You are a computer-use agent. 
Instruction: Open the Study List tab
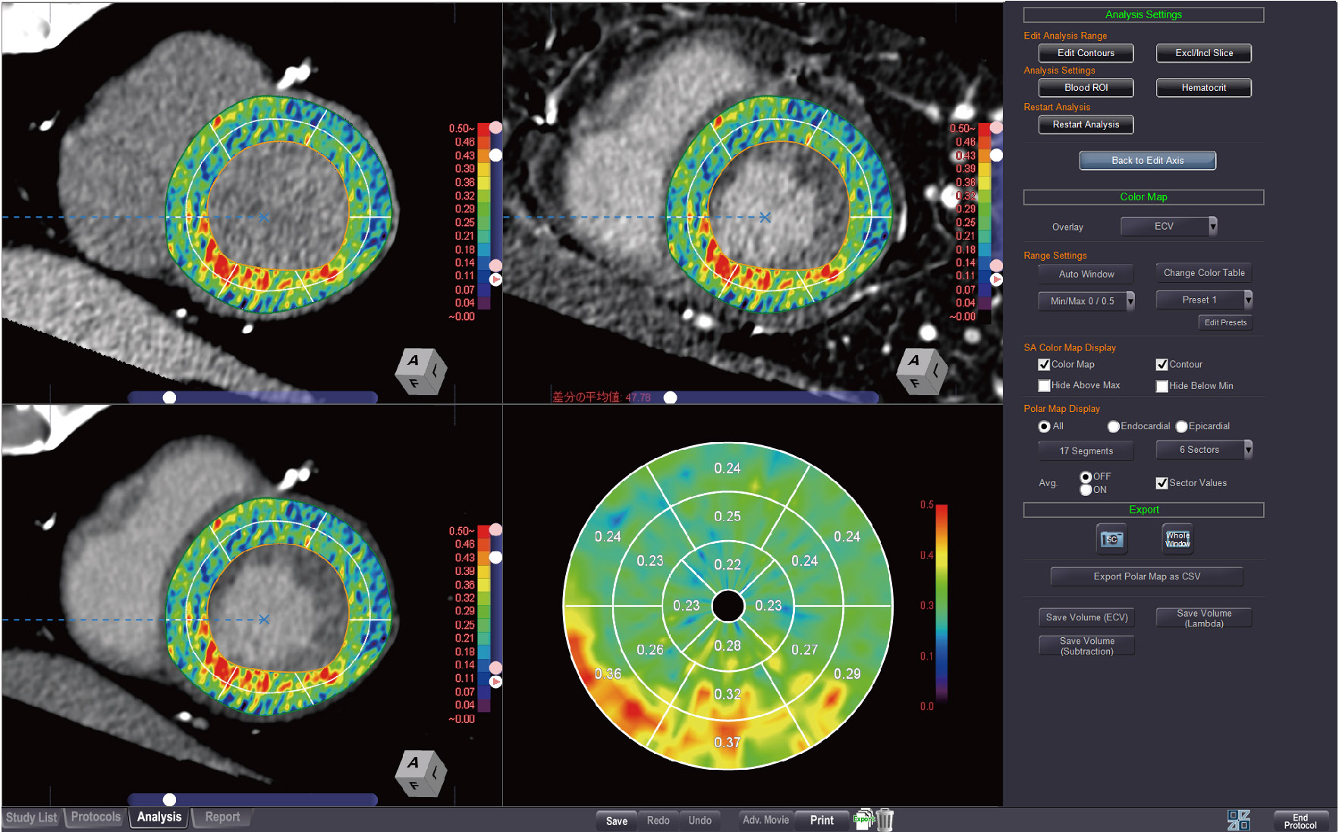(x=31, y=817)
